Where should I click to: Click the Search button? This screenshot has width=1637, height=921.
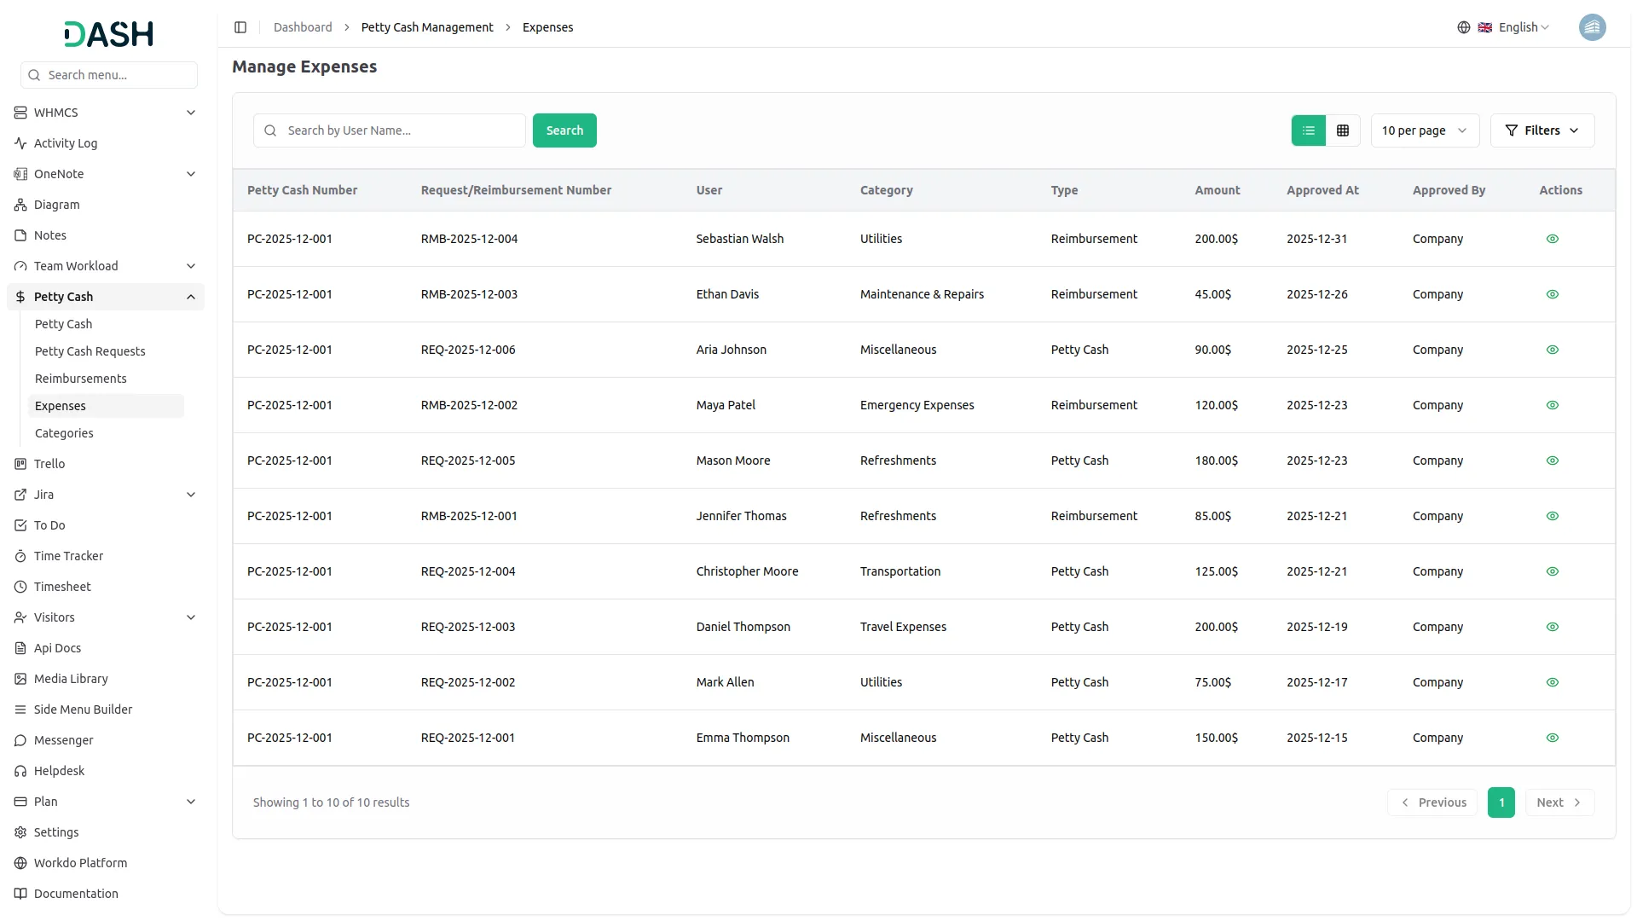pyautogui.click(x=564, y=130)
